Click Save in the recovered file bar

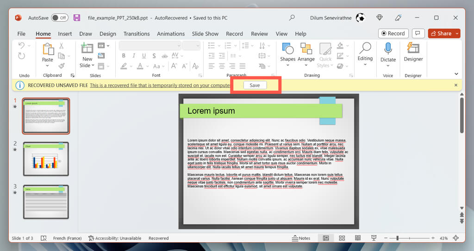255,85
